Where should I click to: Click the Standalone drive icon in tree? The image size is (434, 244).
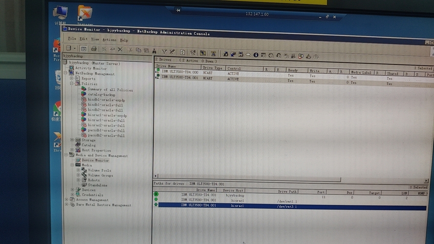[x=84, y=184]
